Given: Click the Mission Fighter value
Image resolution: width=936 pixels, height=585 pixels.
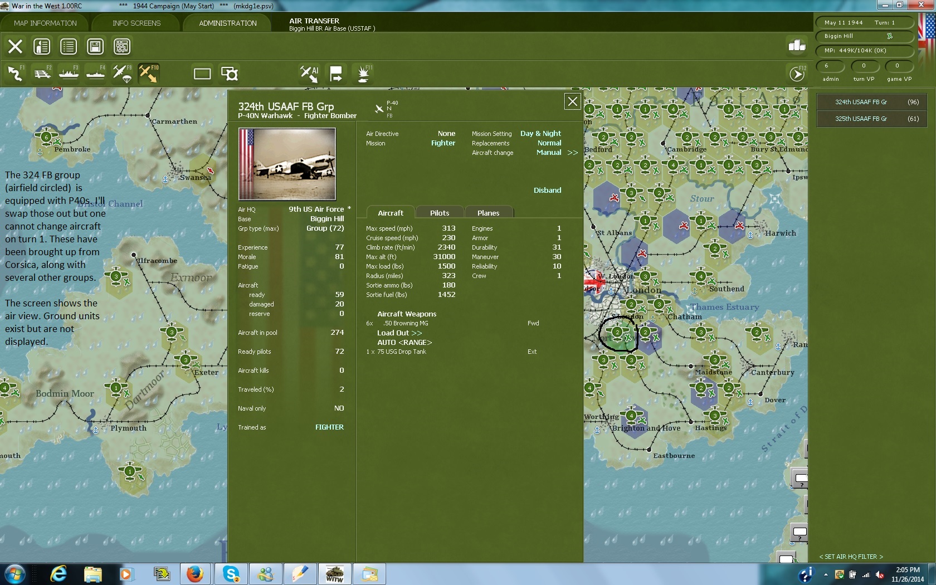Looking at the screenshot, I should [x=443, y=143].
